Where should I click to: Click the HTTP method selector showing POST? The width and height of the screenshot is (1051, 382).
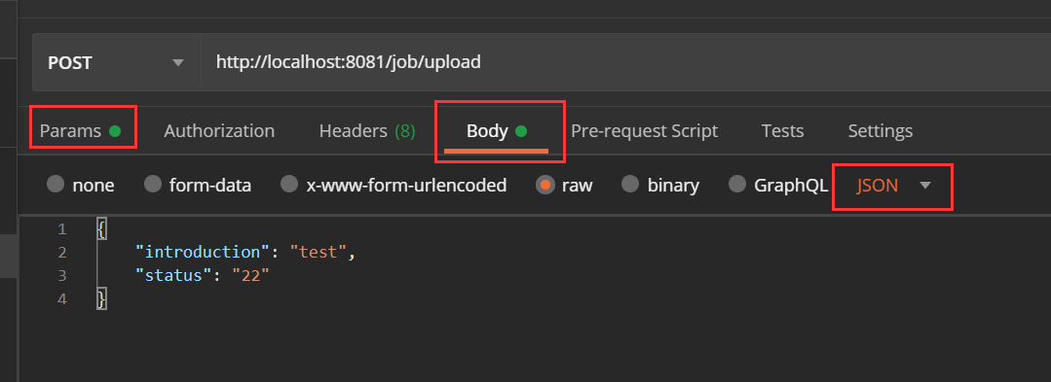tap(116, 62)
